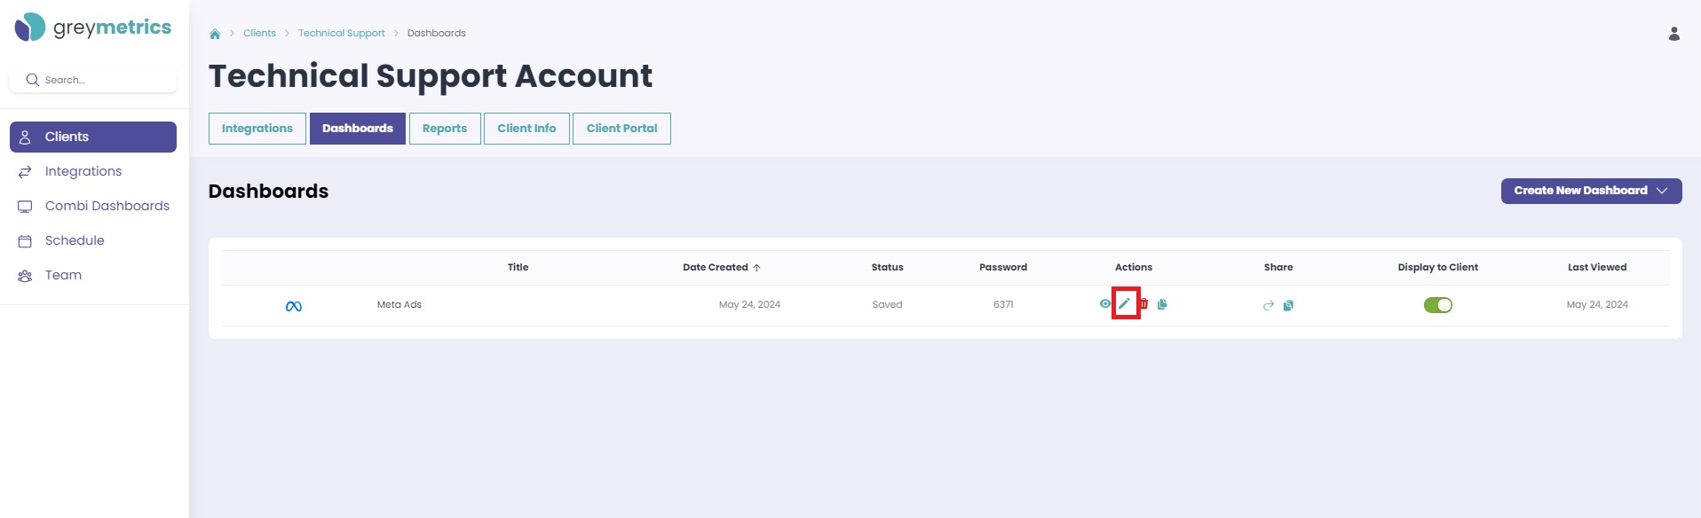Image resolution: width=1701 pixels, height=518 pixels.
Task: Click the Status column header
Action: coord(887,267)
